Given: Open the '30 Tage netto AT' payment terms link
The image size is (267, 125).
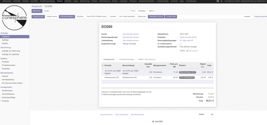Looking at the screenshot, I should (x=186, y=41).
